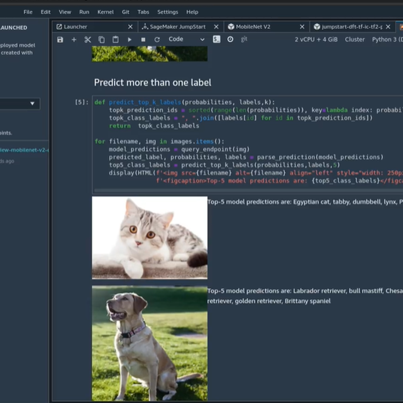
Task: Save the notebook with the floppy disk icon
Action: click(x=60, y=40)
